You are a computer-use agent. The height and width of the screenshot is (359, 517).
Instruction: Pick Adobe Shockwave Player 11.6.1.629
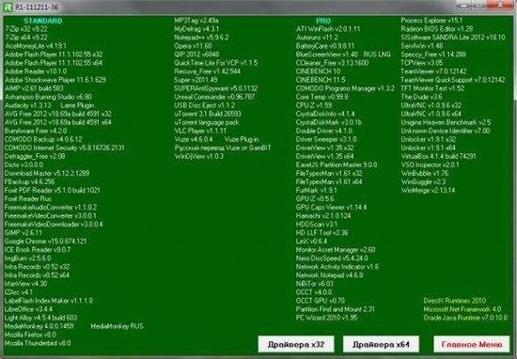tap(55, 80)
